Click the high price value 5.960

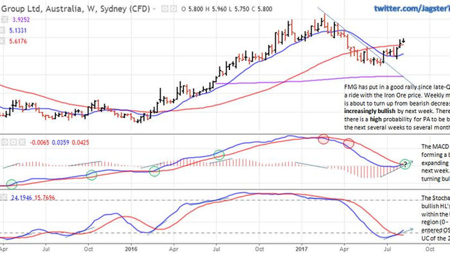pos(219,9)
